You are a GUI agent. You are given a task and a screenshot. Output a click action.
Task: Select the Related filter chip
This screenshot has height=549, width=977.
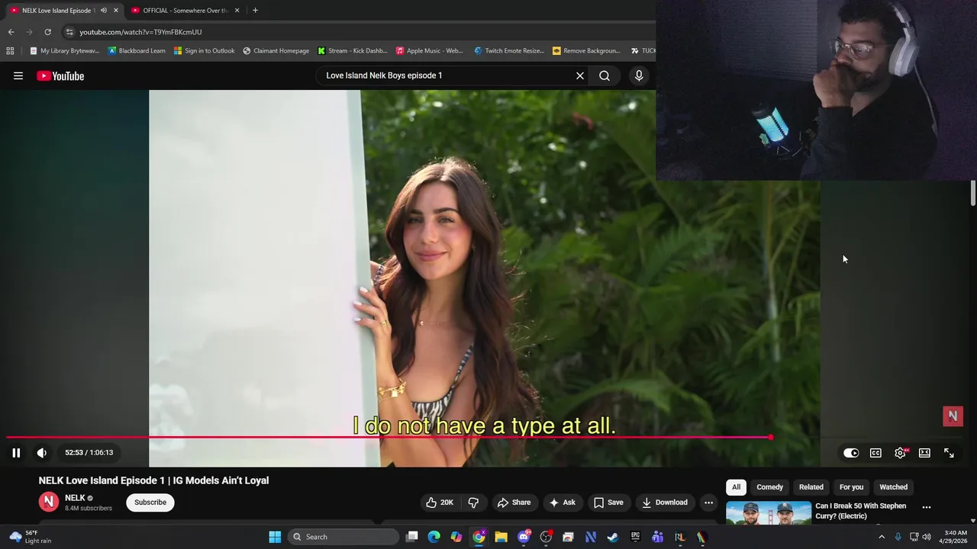pyautogui.click(x=811, y=487)
